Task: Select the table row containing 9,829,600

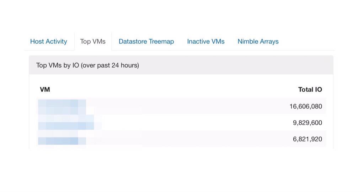Action: (x=181, y=122)
